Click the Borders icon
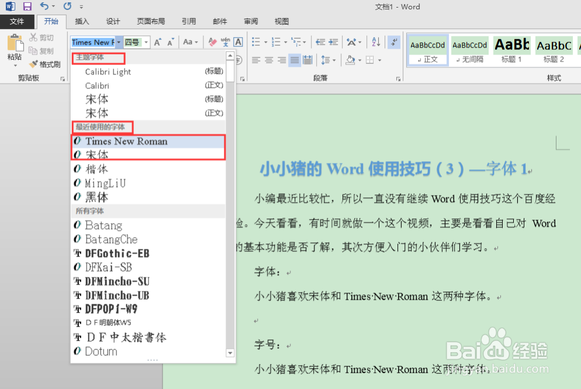This screenshot has height=389, width=581. (370, 60)
